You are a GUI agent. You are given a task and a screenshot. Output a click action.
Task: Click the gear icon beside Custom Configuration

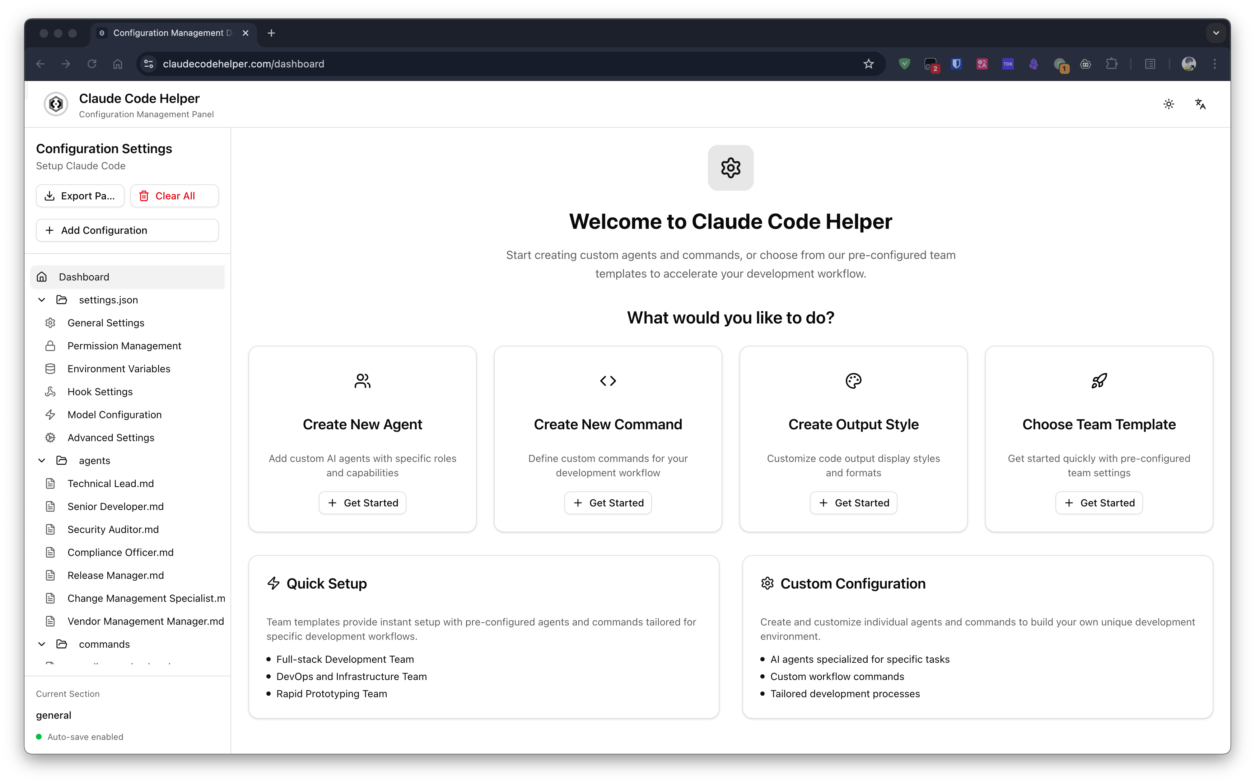coord(767,583)
